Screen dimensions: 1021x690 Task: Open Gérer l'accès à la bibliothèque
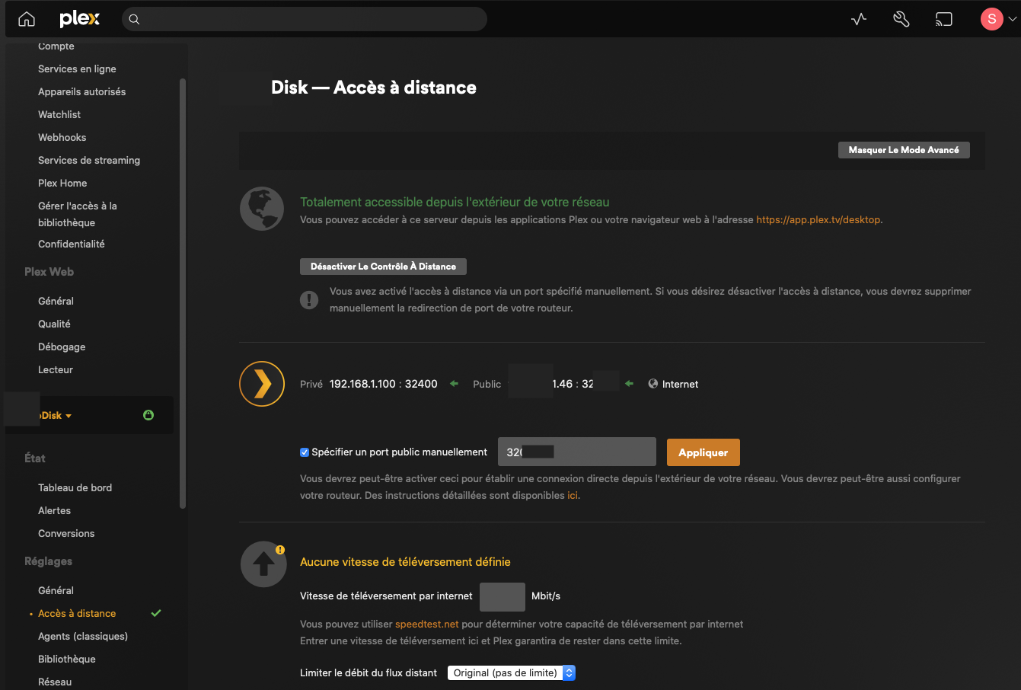click(x=78, y=214)
